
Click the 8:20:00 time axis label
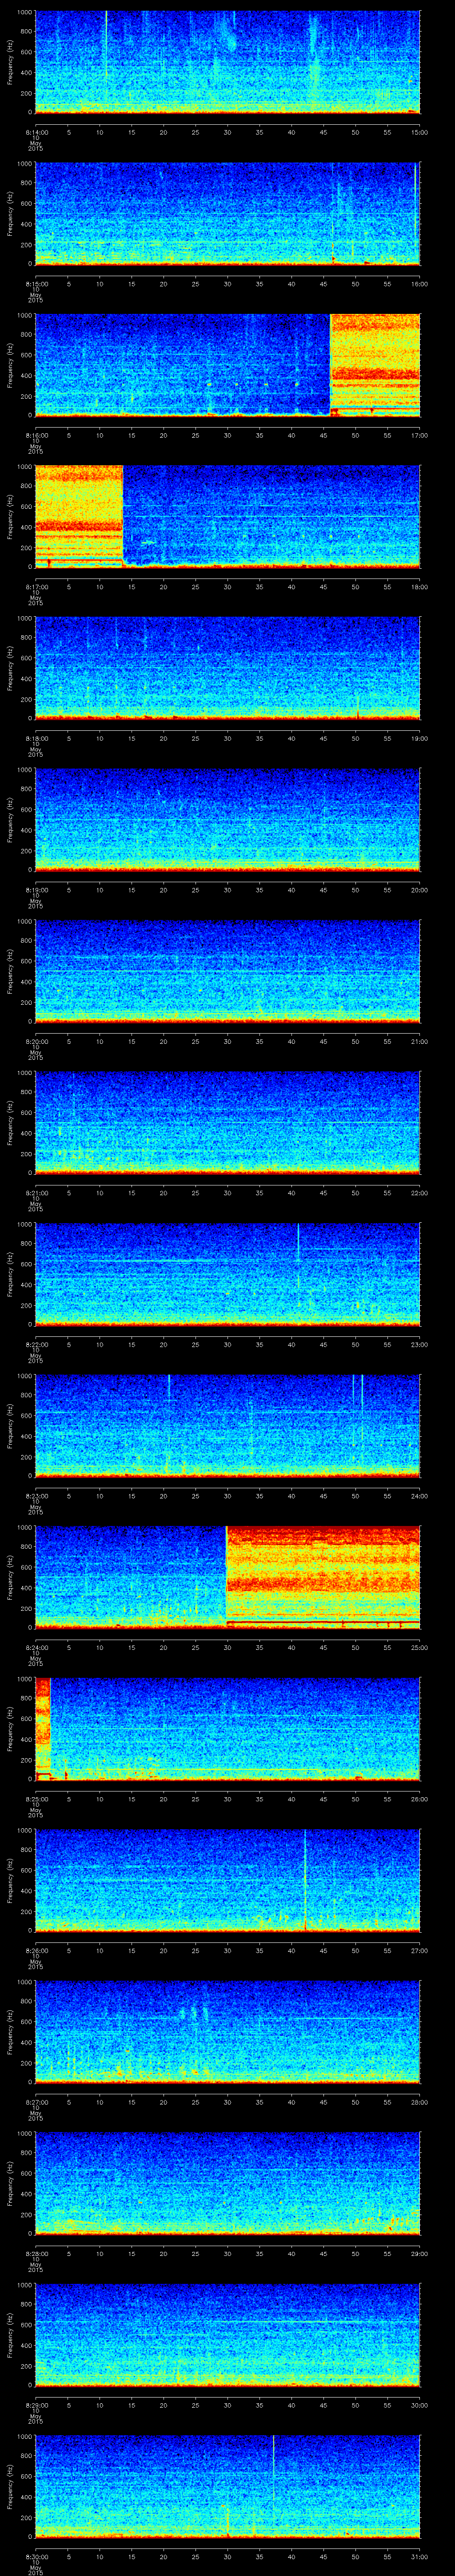[x=36, y=1041]
